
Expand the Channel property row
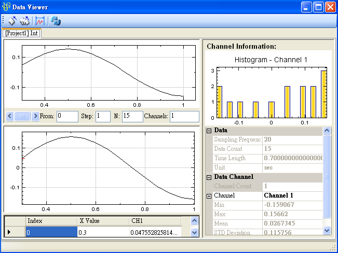coord(209,196)
